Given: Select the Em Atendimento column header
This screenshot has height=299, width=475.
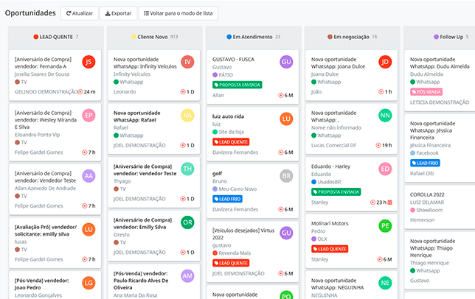Looking at the screenshot, I should click(x=253, y=37).
